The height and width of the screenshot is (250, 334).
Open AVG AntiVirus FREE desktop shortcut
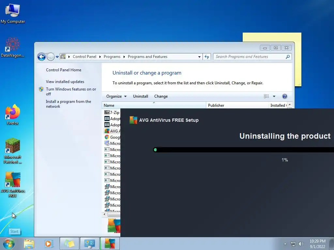(13, 185)
